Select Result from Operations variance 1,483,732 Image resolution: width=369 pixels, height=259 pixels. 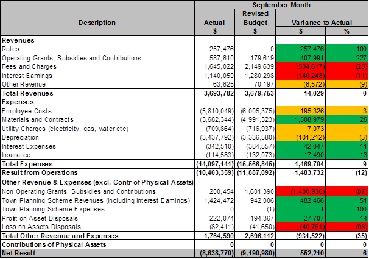(x=300, y=173)
